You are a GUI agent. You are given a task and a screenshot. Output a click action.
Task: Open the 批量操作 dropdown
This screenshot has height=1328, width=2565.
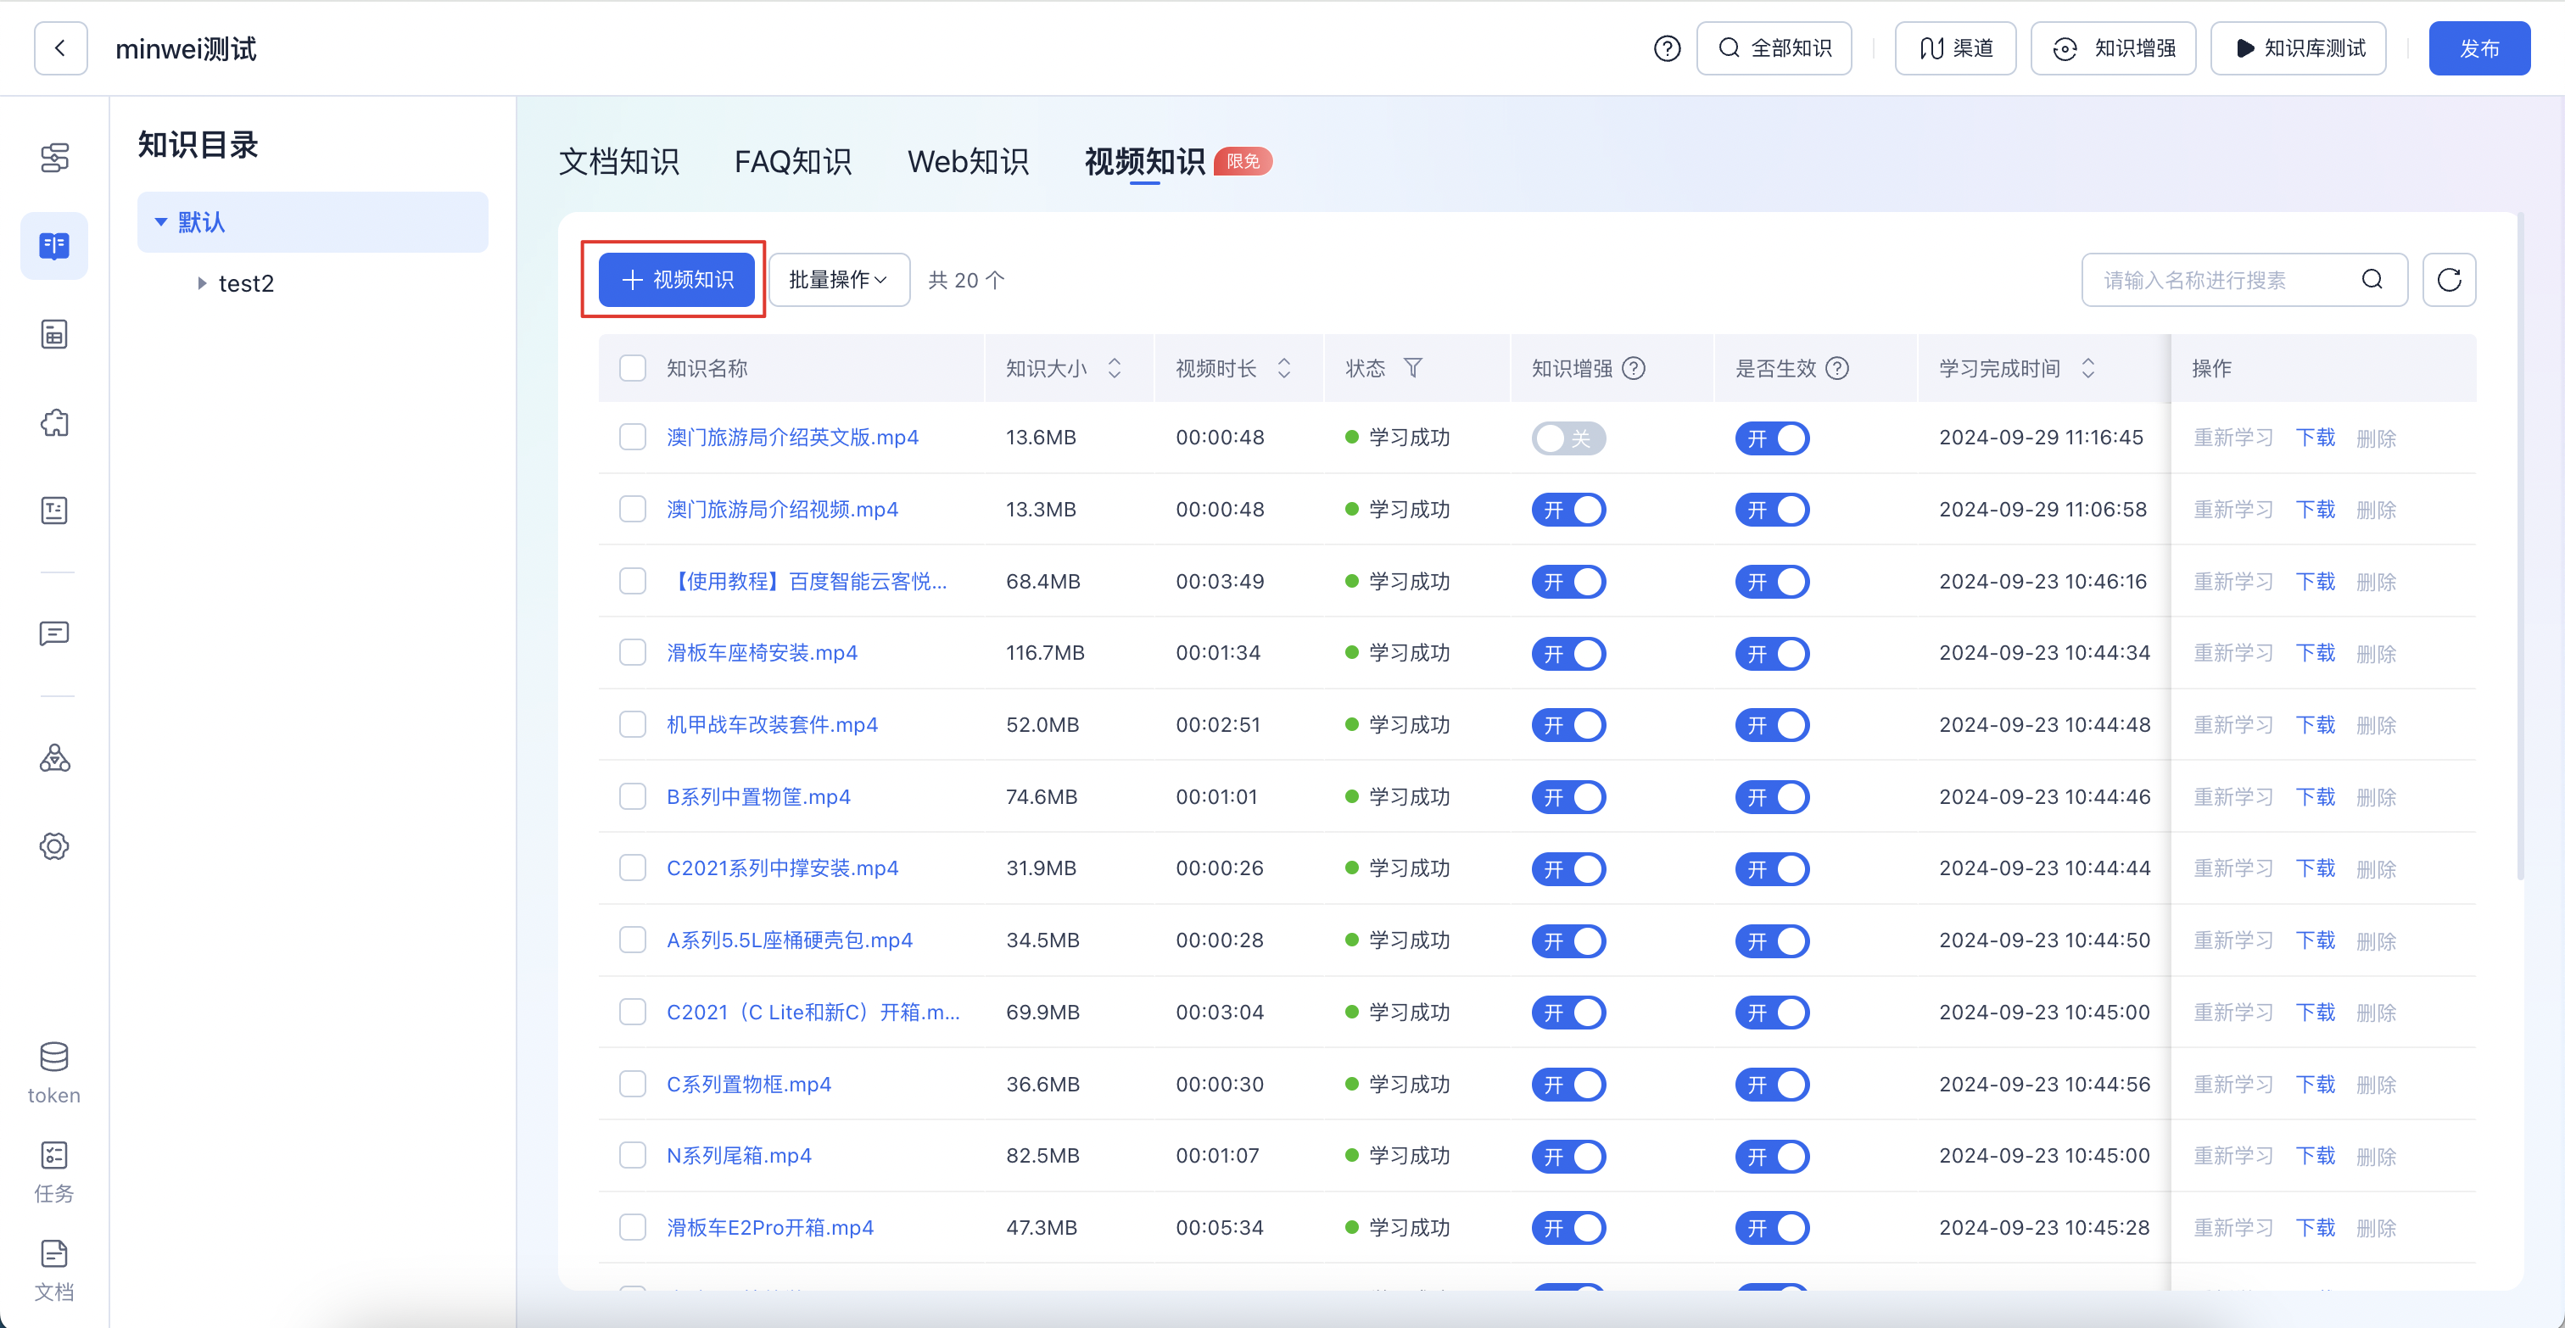[x=838, y=280]
